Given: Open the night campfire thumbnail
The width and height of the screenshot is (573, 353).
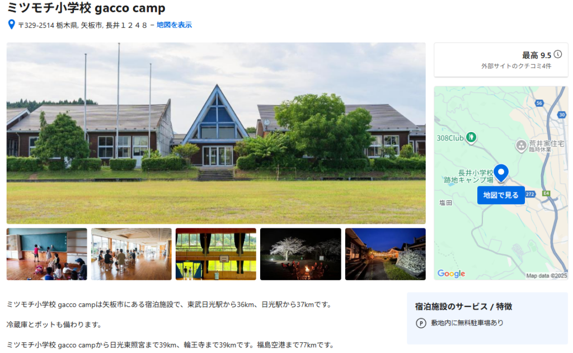Looking at the screenshot, I should [x=300, y=254].
